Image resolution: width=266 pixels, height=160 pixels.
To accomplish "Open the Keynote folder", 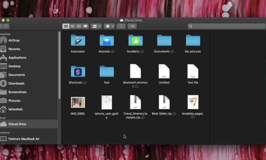I will pyautogui.click(x=107, y=40).
